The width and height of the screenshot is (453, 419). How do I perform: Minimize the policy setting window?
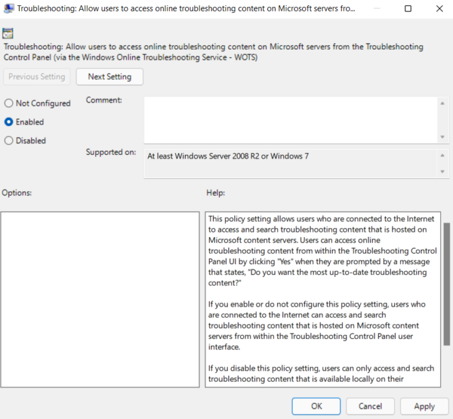click(379, 9)
